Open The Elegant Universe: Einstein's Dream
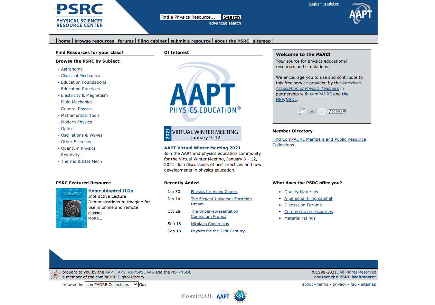 (x=221, y=201)
